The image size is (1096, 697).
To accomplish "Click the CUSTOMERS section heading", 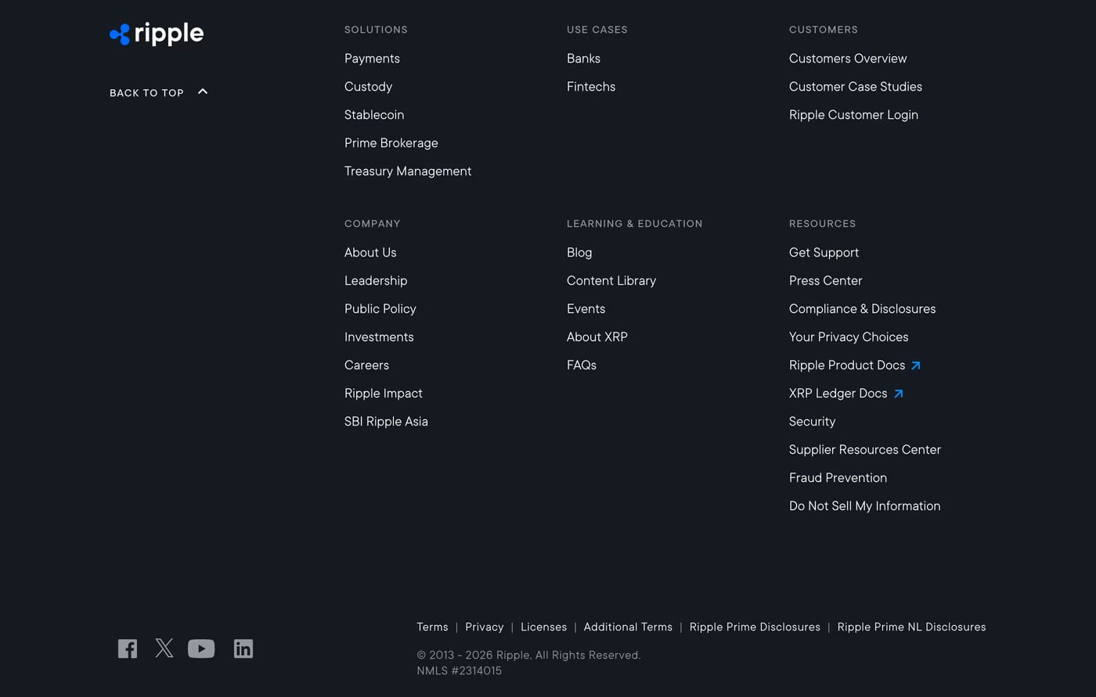I will [x=824, y=30].
